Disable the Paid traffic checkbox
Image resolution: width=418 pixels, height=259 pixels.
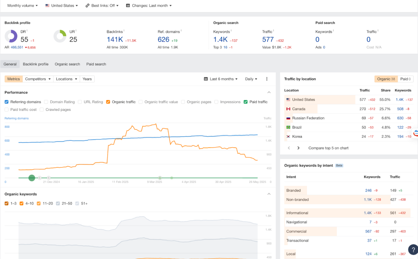[x=246, y=102]
